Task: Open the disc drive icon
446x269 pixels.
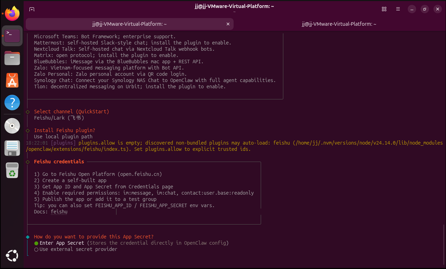Action: (x=12, y=125)
